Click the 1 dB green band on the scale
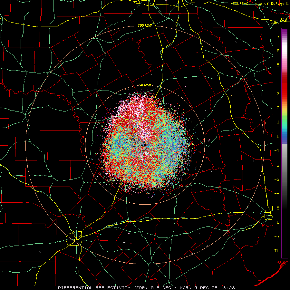This screenshot has height=290, width=290. click(285, 122)
